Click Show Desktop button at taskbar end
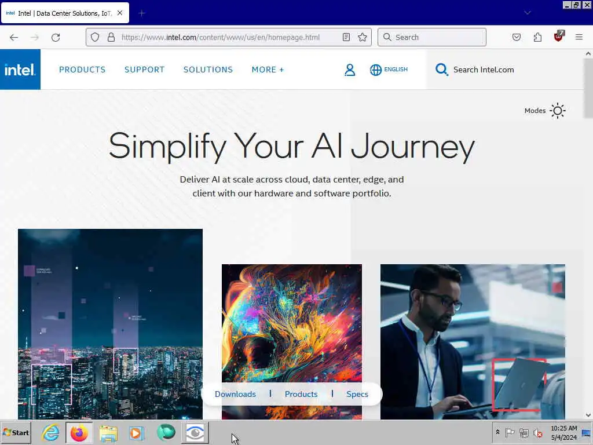The width and height of the screenshot is (593, 445). (x=587, y=432)
